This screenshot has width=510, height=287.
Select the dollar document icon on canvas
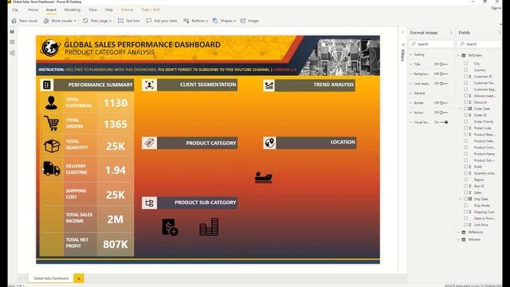(170, 226)
